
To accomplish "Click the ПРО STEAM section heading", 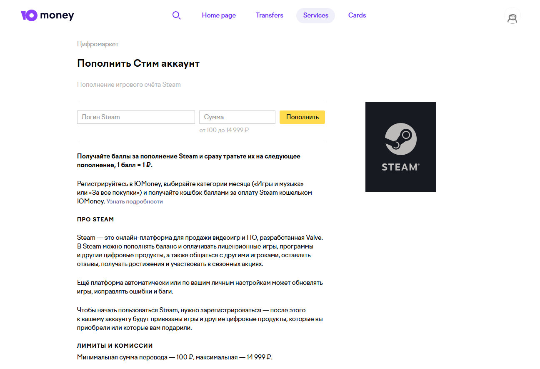I will point(95,219).
